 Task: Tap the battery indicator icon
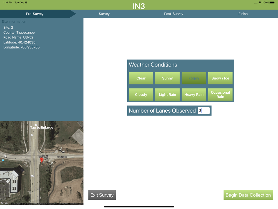(272, 3)
